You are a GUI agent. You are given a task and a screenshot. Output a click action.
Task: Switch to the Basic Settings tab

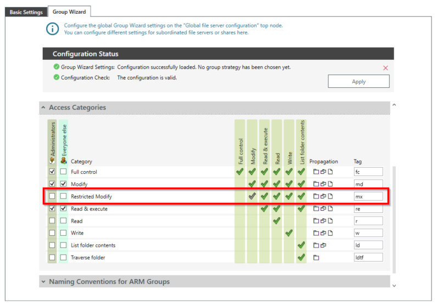(x=26, y=12)
